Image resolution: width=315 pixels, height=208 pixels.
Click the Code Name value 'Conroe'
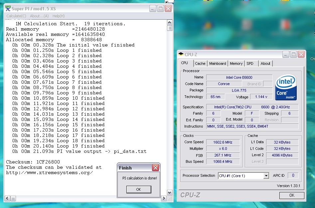224,84
